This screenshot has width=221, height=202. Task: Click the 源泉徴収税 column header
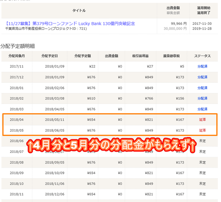click(171, 56)
